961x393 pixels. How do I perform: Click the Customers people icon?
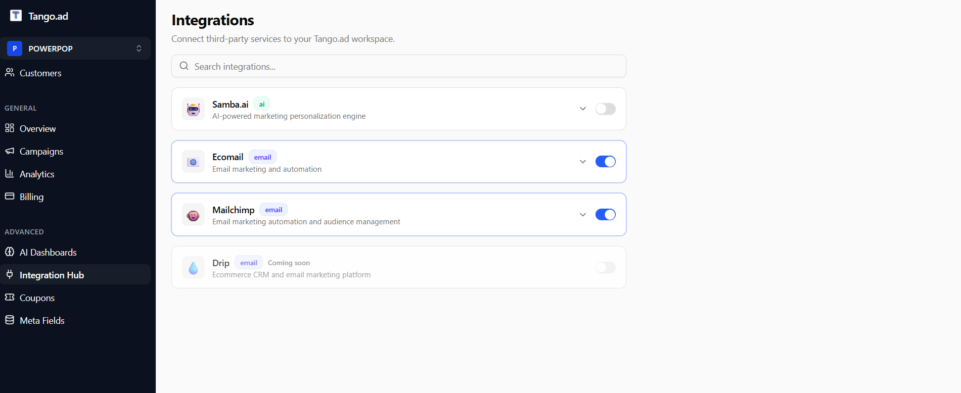[10, 73]
